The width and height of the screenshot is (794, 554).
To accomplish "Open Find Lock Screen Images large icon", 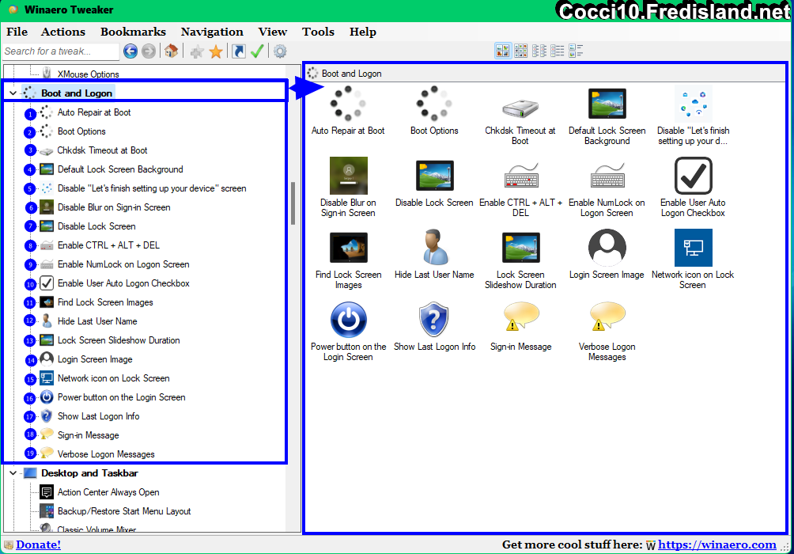I will [349, 248].
